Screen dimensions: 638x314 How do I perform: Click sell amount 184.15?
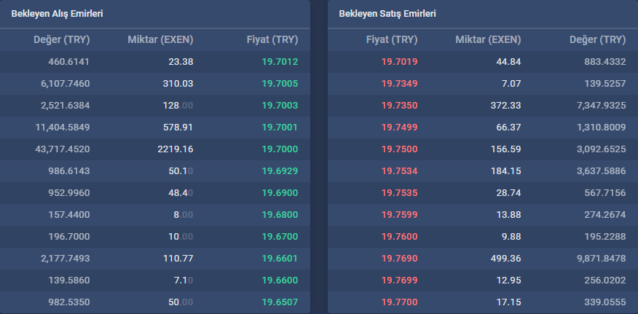505,171
